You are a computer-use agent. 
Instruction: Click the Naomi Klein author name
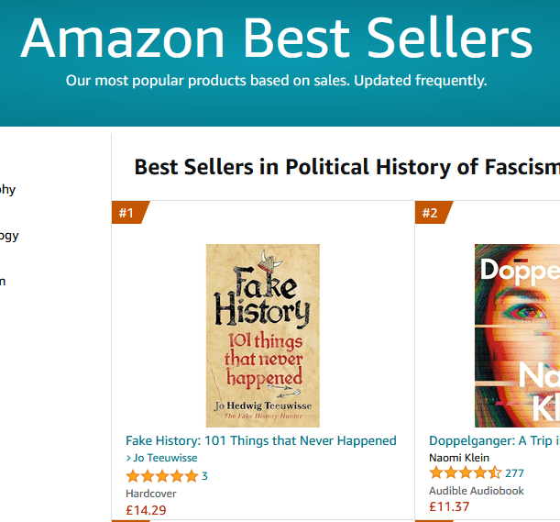[x=459, y=457]
